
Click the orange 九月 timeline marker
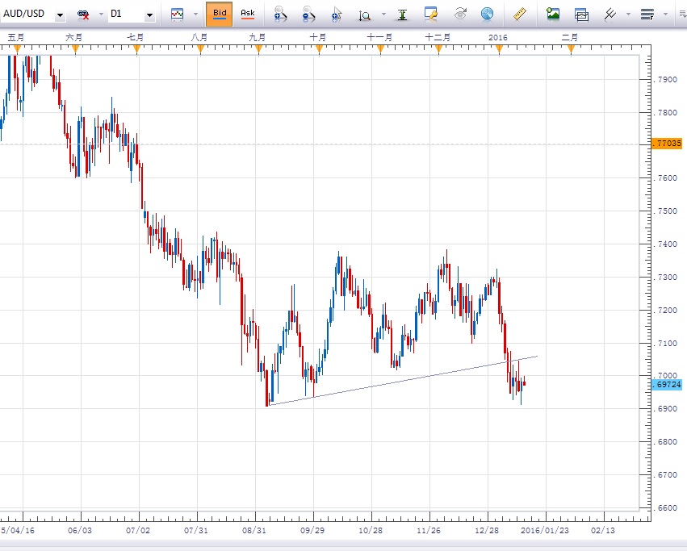pos(258,50)
